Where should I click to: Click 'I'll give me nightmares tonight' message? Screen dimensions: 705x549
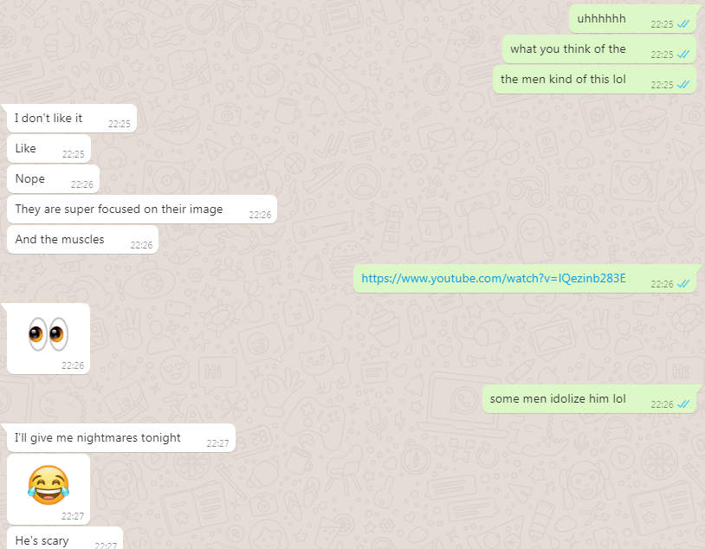pyautogui.click(x=121, y=438)
